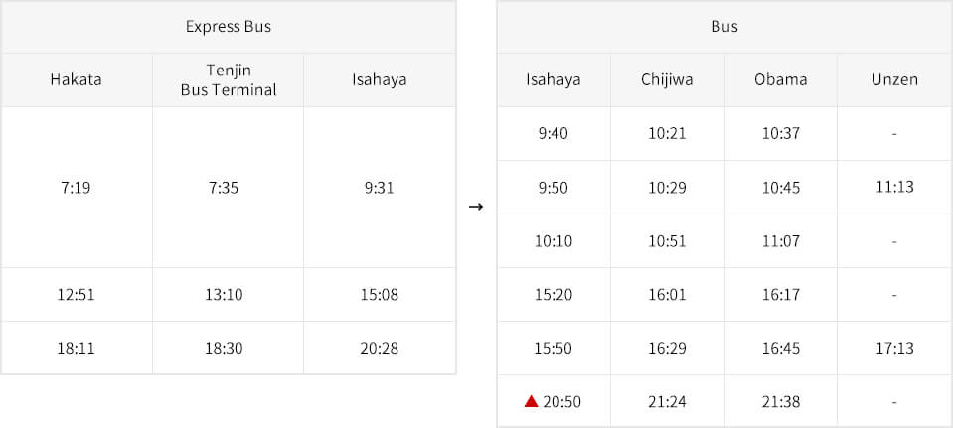Select the 11:13 Unzen arrival time
The image size is (953, 428).
click(x=894, y=187)
